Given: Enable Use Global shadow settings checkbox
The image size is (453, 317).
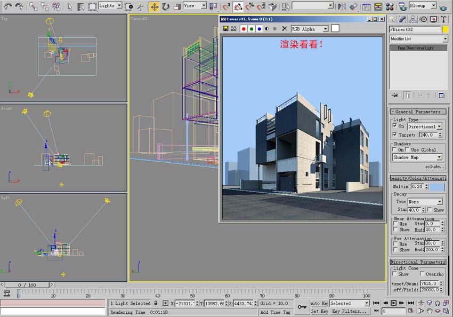Looking at the screenshot, I should coord(408,150).
